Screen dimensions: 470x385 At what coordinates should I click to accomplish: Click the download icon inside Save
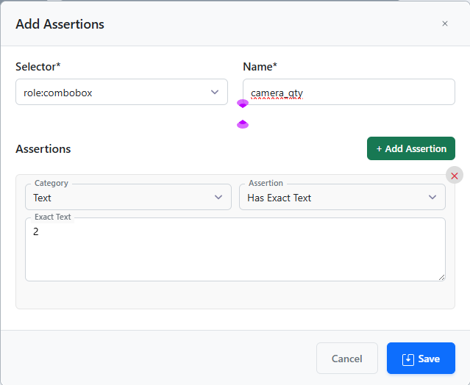[x=408, y=359]
